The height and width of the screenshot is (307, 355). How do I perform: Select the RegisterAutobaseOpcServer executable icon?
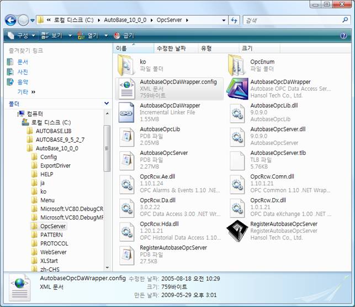[x=239, y=230]
